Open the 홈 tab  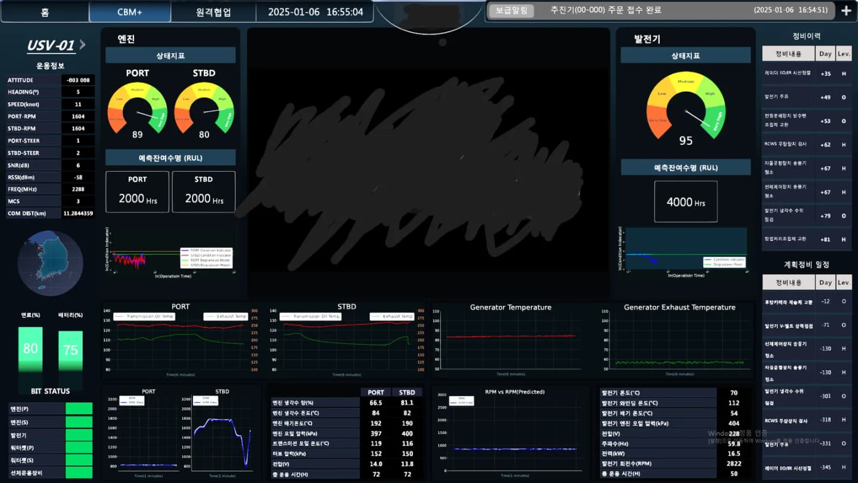point(45,12)
